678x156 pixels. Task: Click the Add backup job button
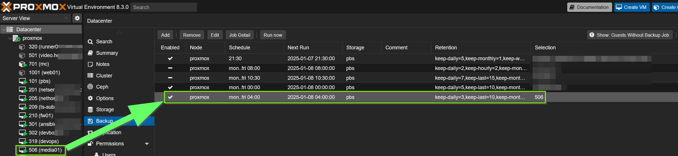click(x=165, y=35)
